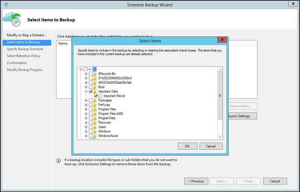This screenshot has height=192, width=300.
Task: Uncheck the Important File.txt checkbox
Action: point(96,96)
